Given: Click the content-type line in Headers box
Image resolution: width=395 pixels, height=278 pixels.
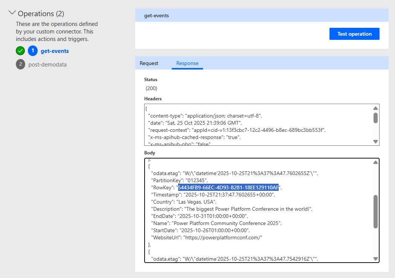Looking at the screenshot, I should pos(205,116).
